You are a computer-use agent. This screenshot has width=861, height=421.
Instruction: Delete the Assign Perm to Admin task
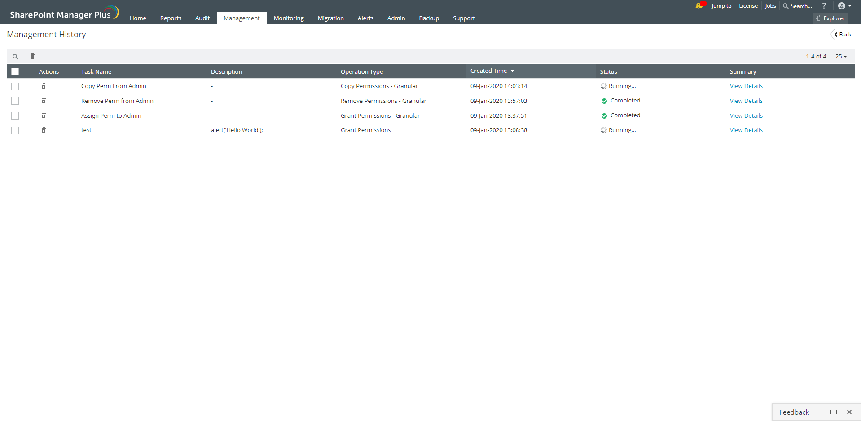pos(44,115)
